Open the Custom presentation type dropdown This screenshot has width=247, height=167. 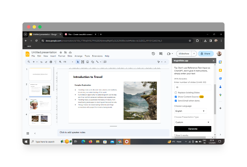(x=192, y=122)
